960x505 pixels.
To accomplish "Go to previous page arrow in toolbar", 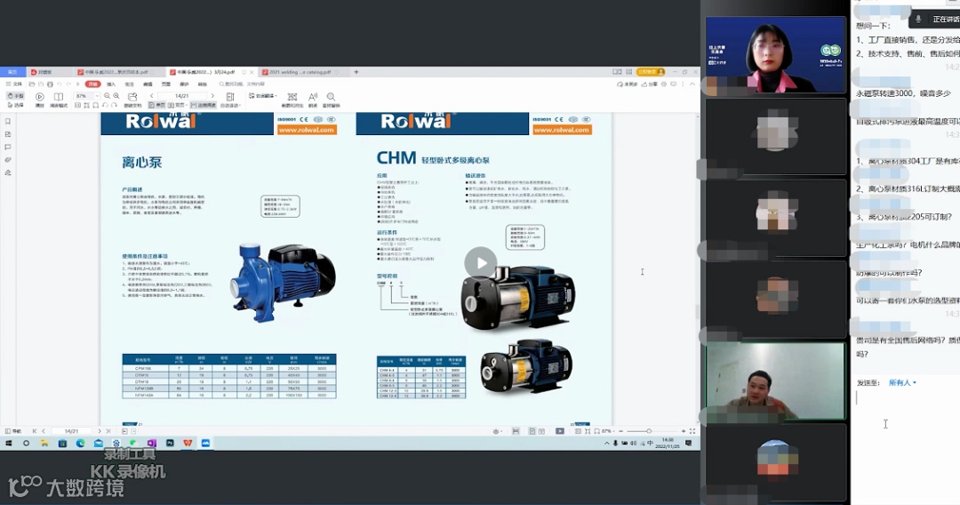I will pos(152,96).
